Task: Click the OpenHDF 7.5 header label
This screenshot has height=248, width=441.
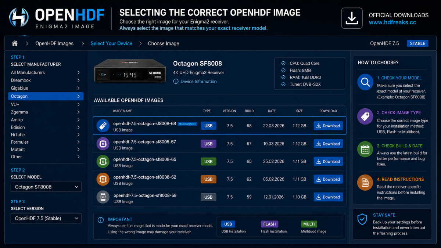Action: click(384, 43)
